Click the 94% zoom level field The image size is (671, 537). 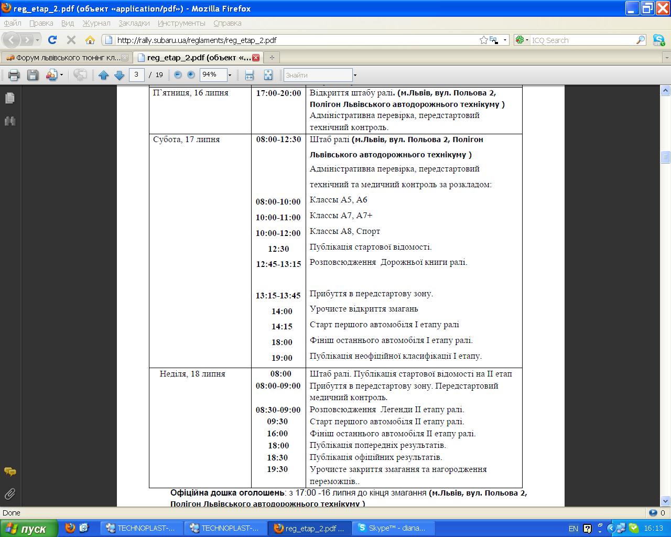213,75
